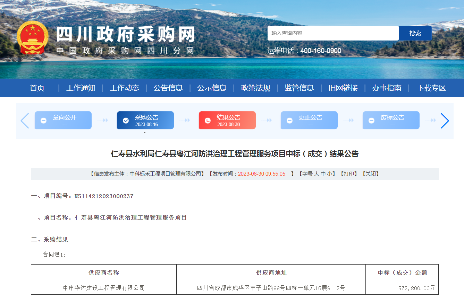This screenshot has height=303, width=464.
Task: Click the minus icon on 更正公告 step
Action: tap(290, 120)
